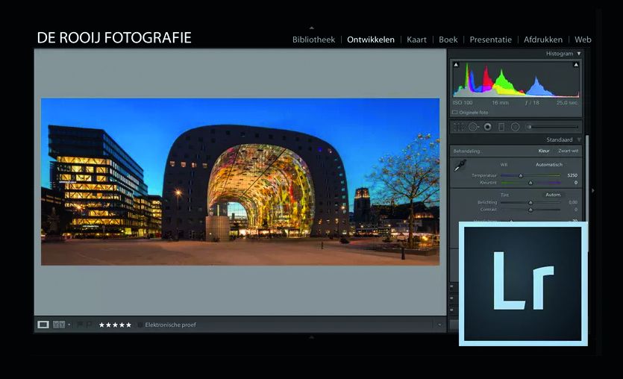Select the Crop overlay tool
This screenshot has height=379, width=623.
458,127
